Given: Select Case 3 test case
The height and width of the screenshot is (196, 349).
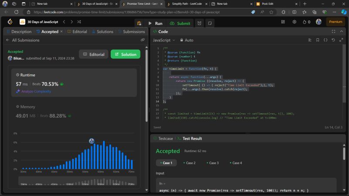Looking at the screenshot, I should coord(212,163).
